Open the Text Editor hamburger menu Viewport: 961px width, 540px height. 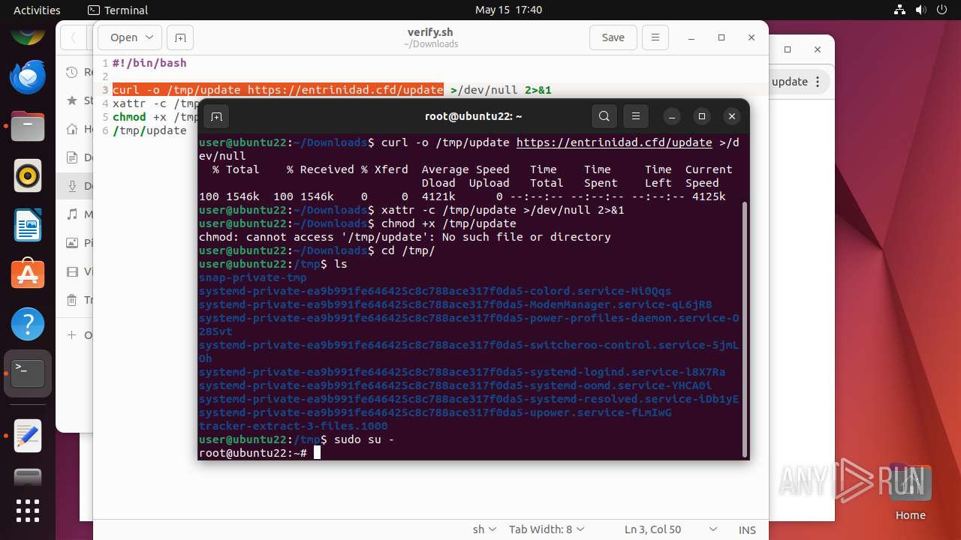[655, 37]
